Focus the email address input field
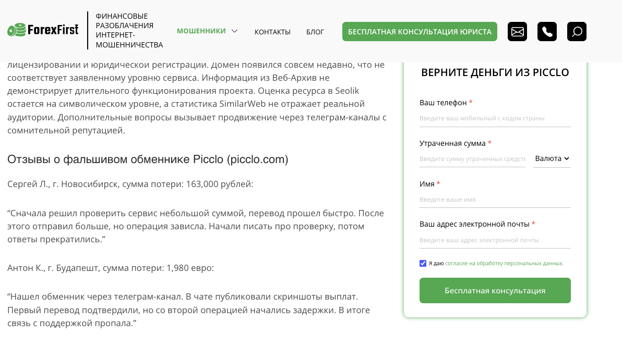 495,240
